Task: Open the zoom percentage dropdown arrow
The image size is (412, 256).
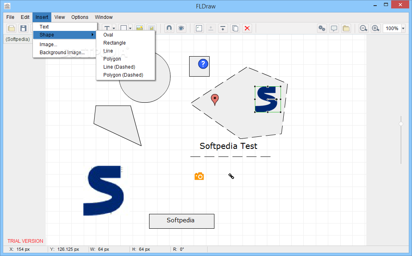Action: 403,28
